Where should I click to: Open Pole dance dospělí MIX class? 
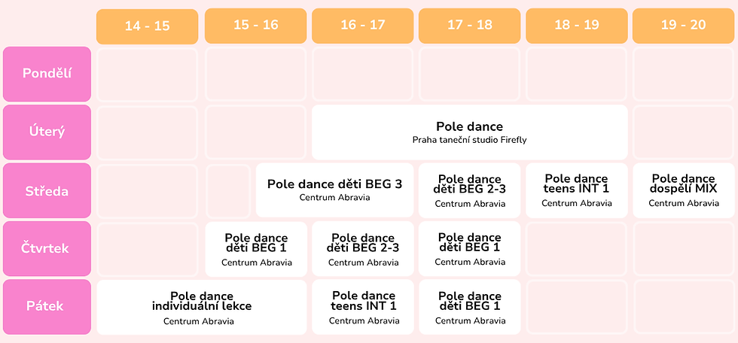pyautogui.click(x=684, y=190)
